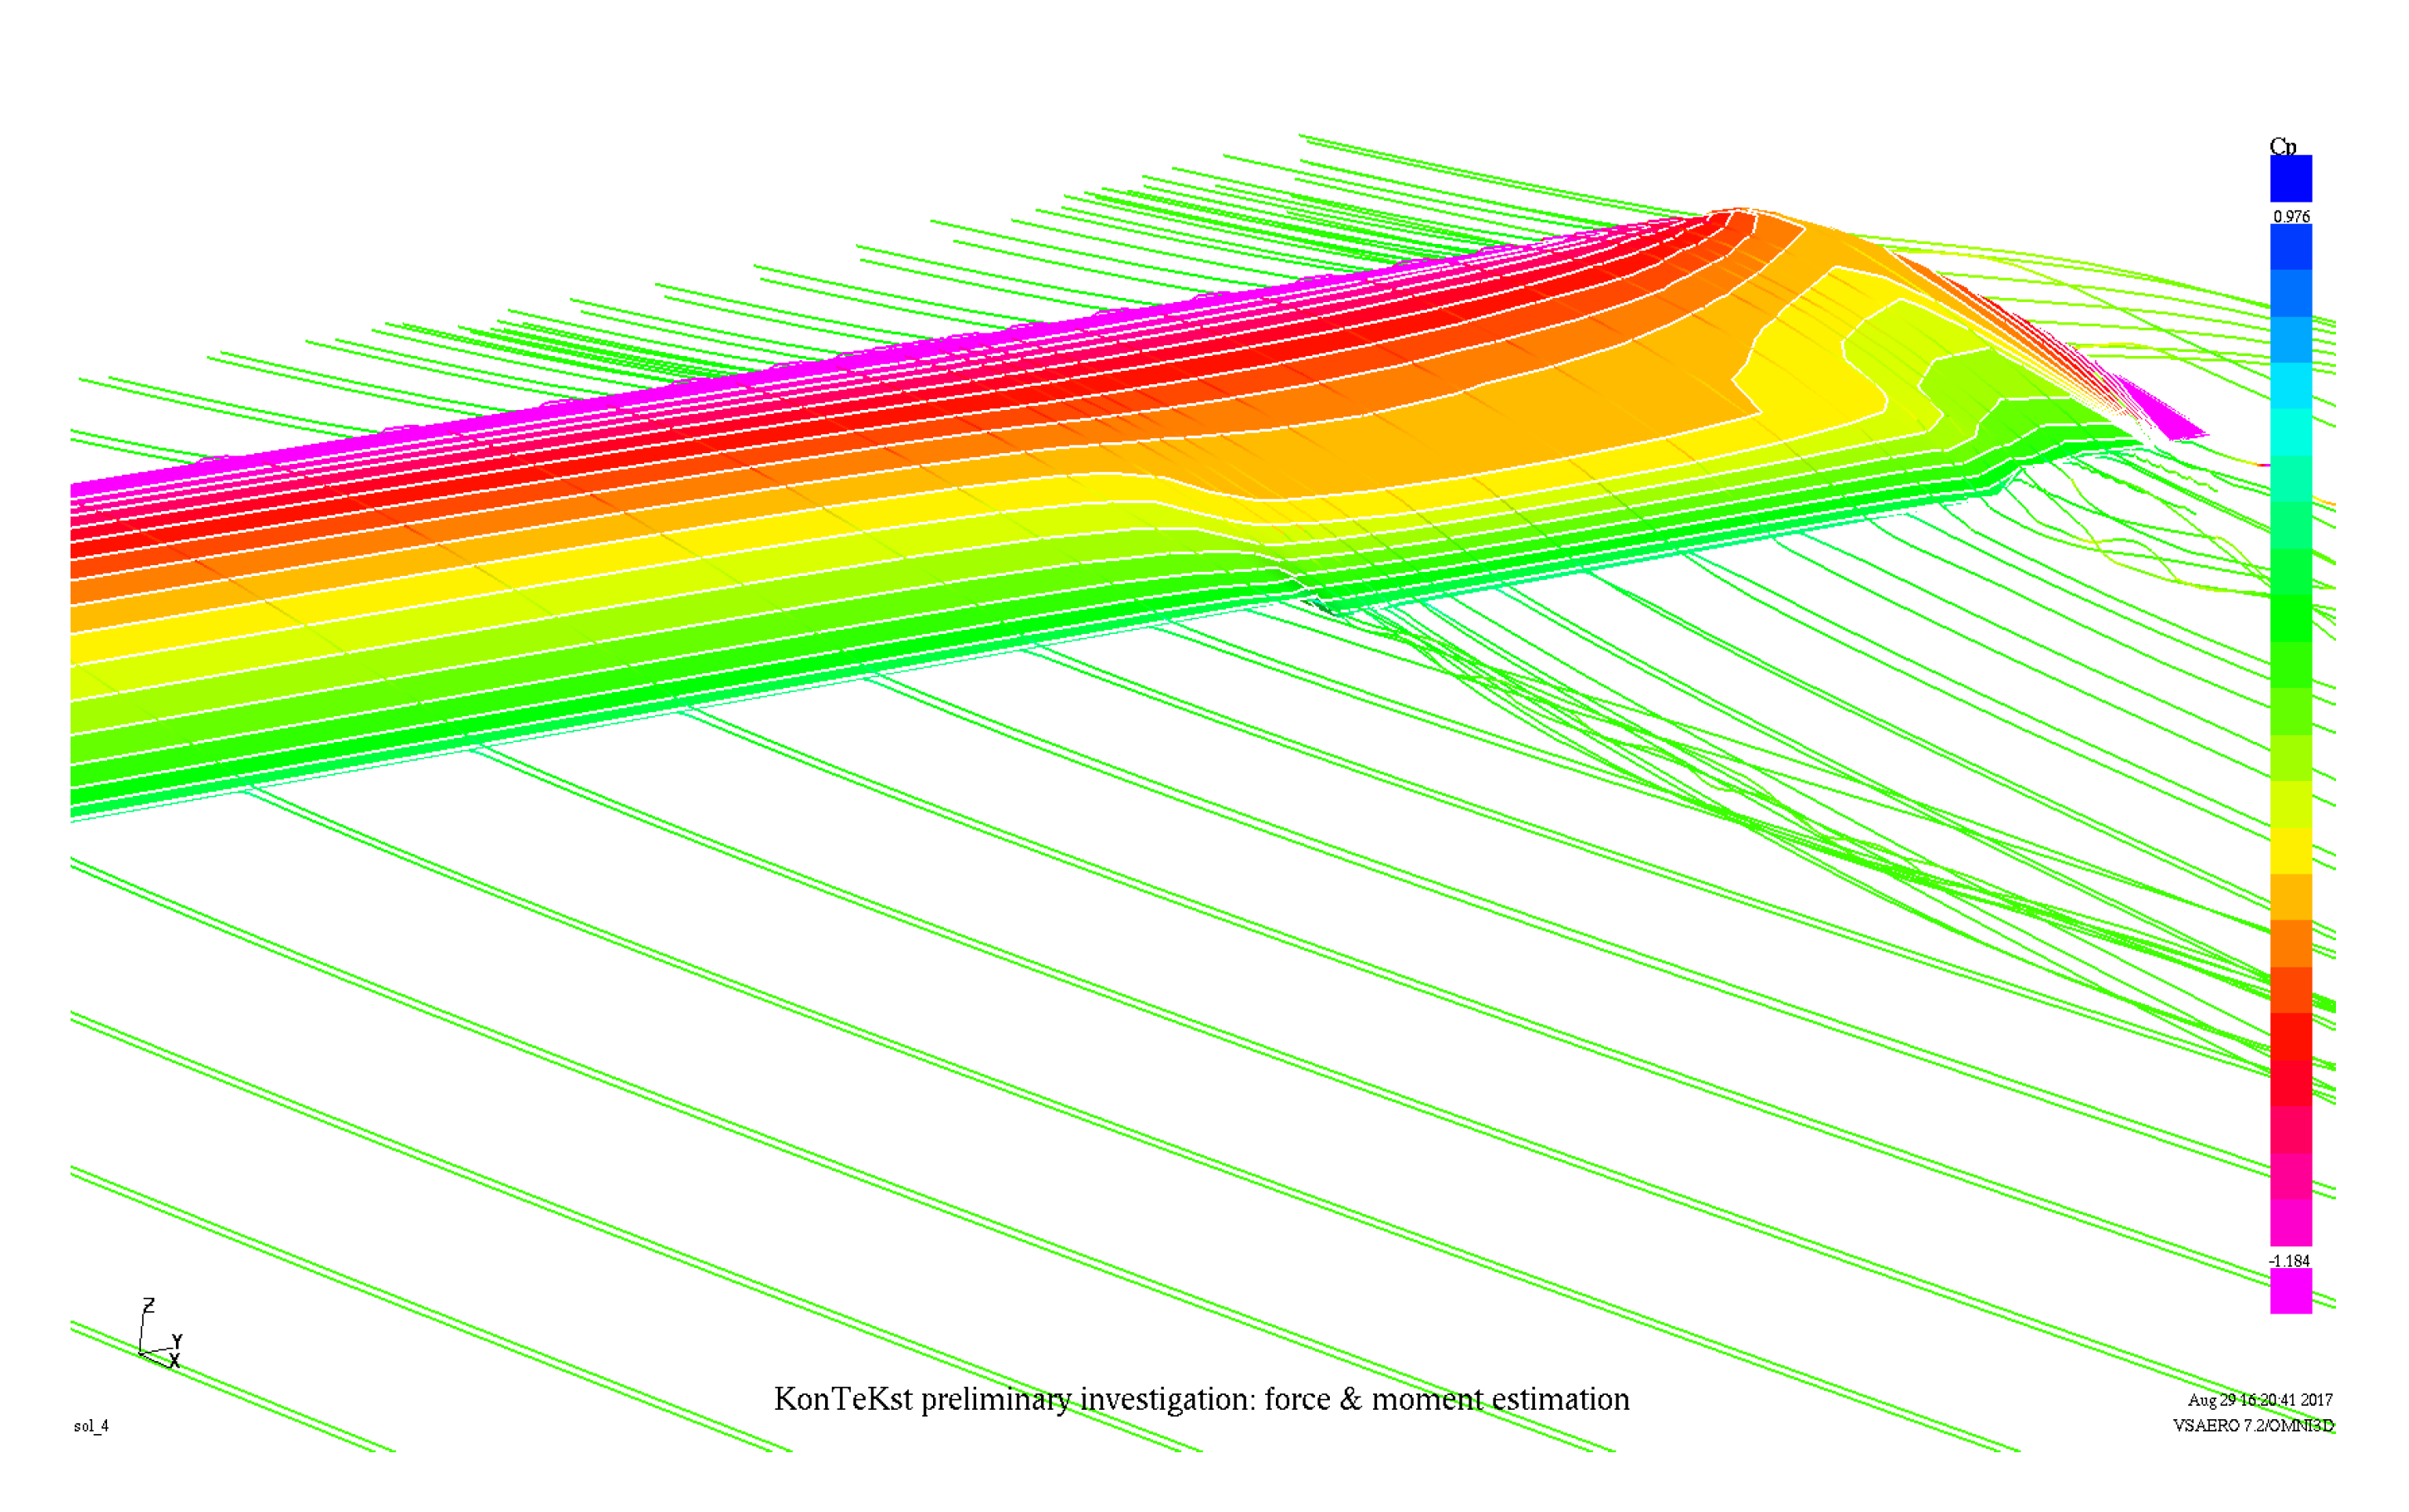
Task: Click the 0.976 maximum Cp value
Action: [2290, 216]
